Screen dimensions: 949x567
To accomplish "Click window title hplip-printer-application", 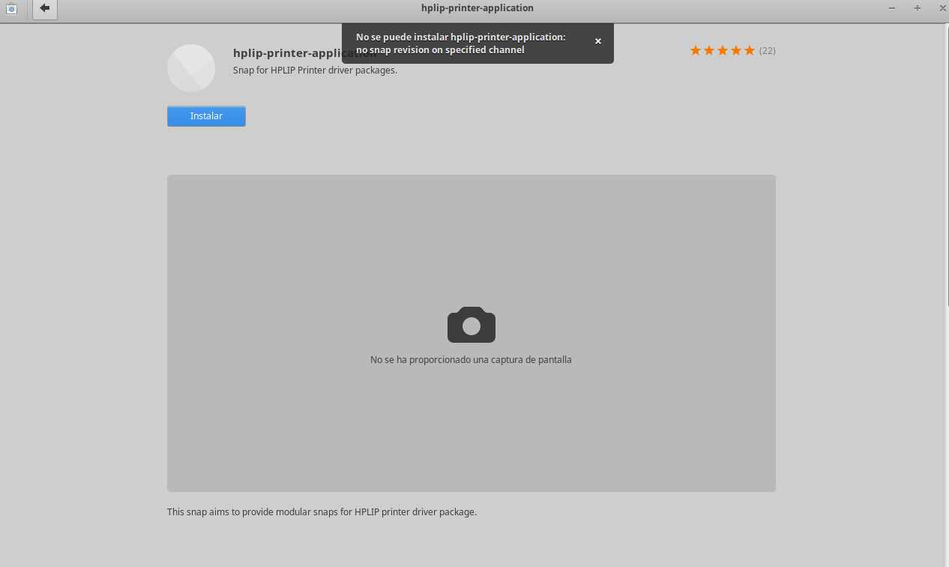I will click(x=477, y=8).
